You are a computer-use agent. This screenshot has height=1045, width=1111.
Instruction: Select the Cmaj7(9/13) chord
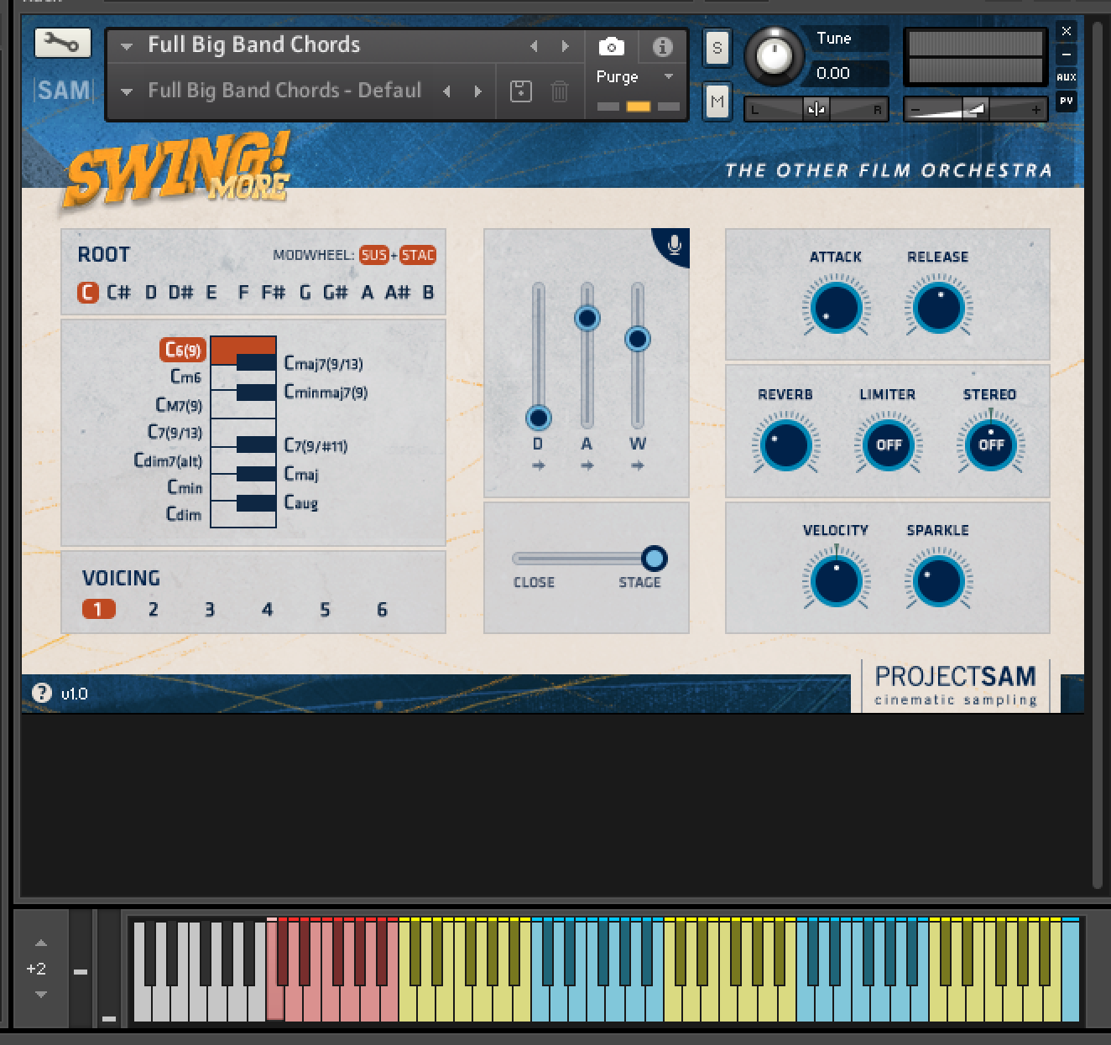pyautogui.click(x=323, y=363)
